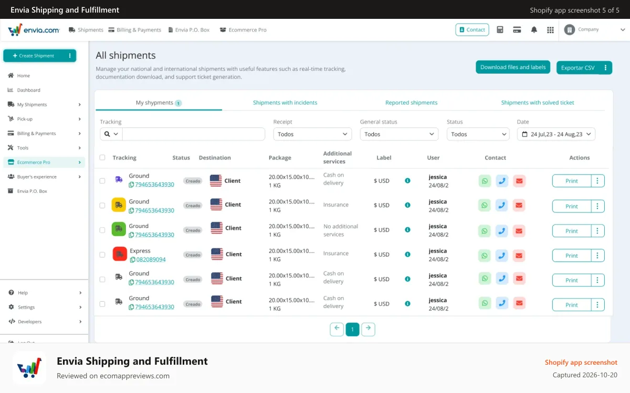Viewport: 630px width, 393px height.
Task: Open the notifications bell
Action: 534,30
